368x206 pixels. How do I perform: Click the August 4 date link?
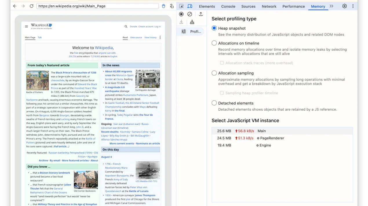[x=106, y=157]
